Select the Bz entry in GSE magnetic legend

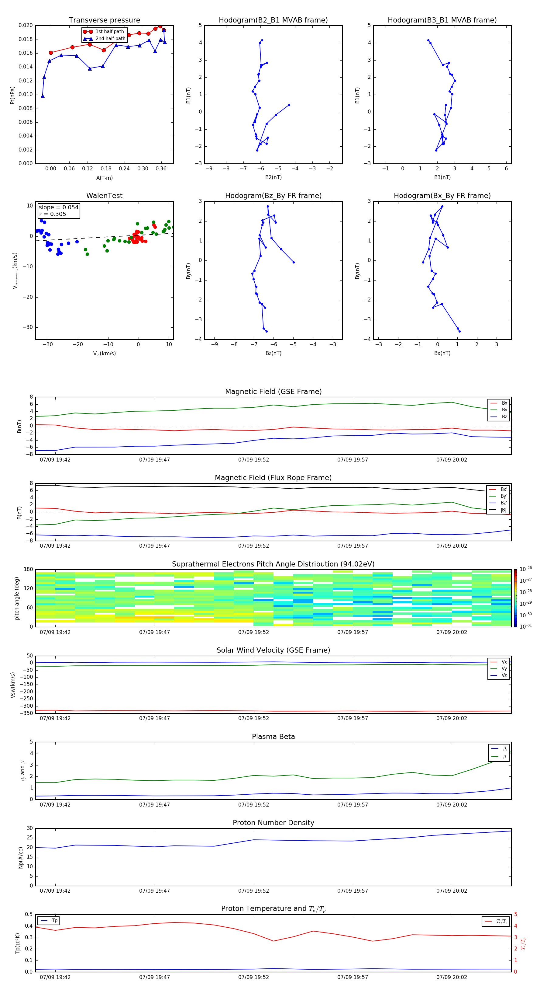tap(499, 417)
